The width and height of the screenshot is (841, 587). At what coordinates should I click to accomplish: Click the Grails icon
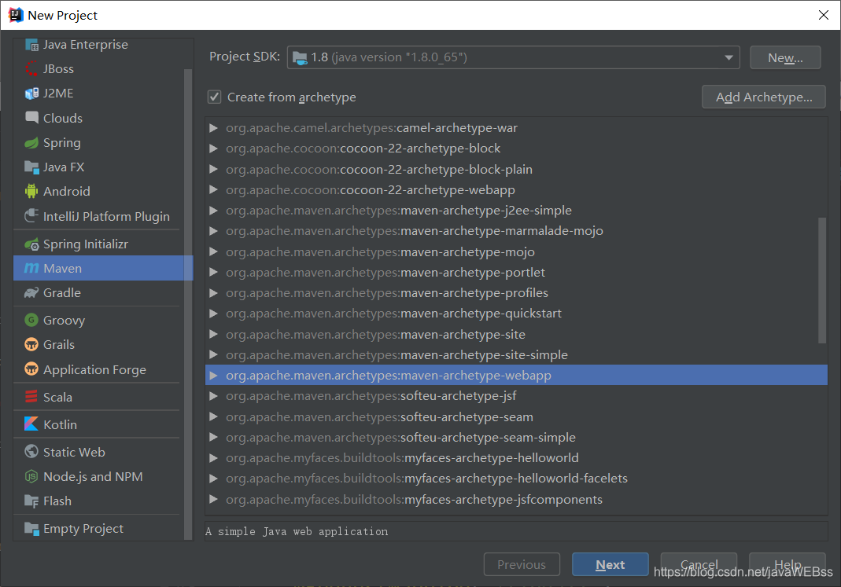click(31, 344)
